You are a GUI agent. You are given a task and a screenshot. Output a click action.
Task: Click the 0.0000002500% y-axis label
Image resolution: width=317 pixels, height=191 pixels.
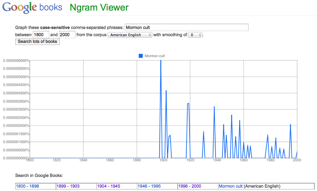(16, 117)
